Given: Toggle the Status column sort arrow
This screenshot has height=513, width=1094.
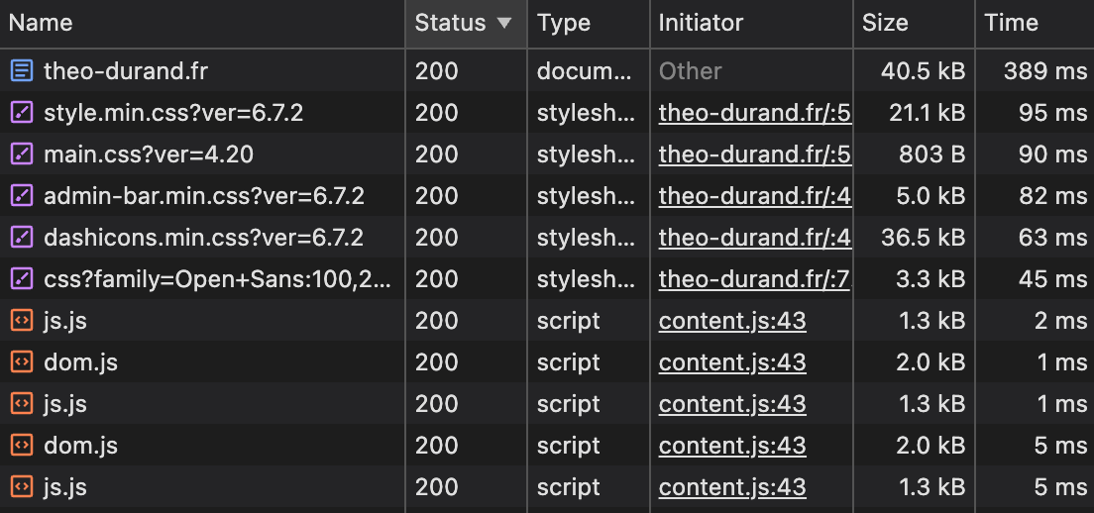Looking at the screenshot, I should [504, 23].
